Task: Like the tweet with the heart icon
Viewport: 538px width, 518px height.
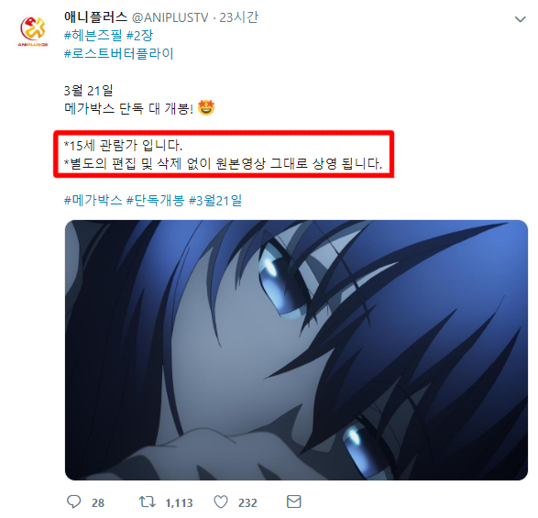Action: tap(221, 501)
